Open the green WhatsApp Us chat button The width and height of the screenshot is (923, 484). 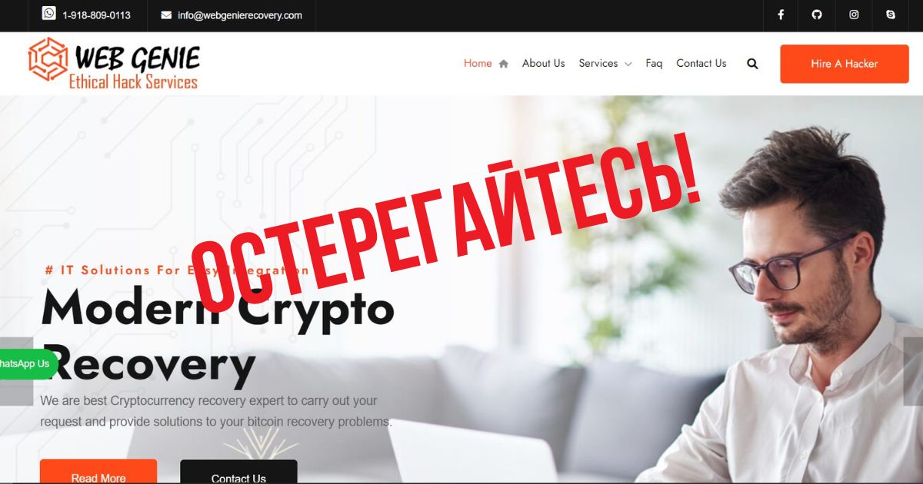click(28, 364)
